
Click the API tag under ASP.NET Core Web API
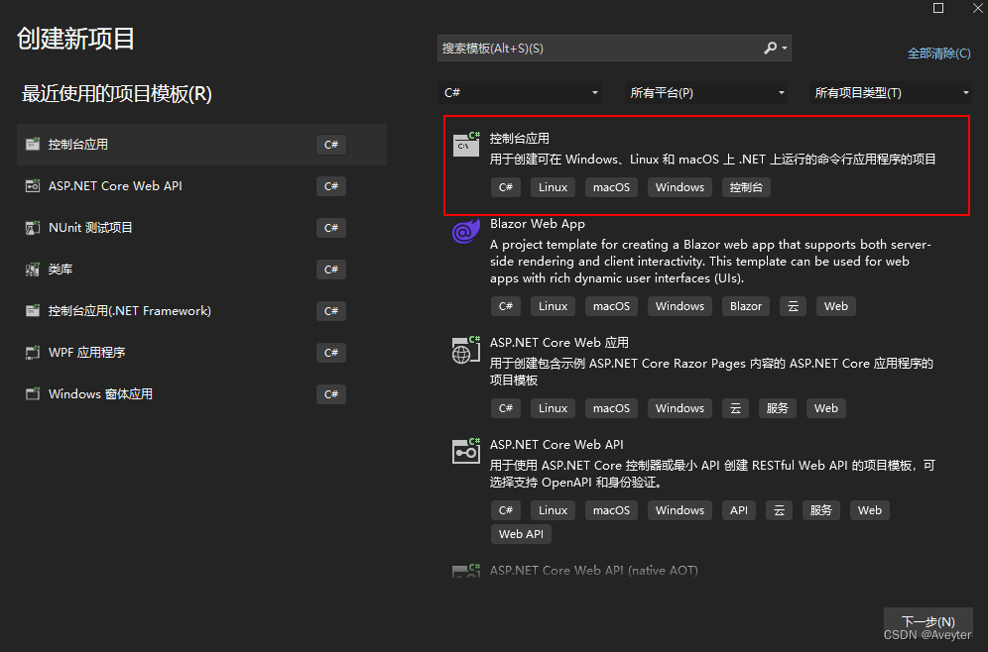738,509
